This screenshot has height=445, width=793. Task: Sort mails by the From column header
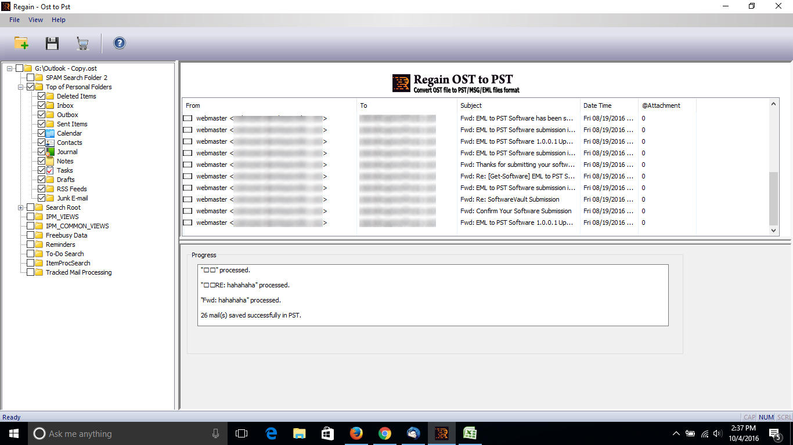pos(269,105)
